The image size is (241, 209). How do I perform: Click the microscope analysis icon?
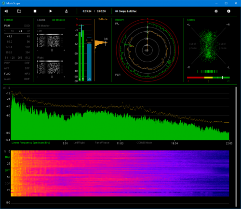click(x=67, y=11)
